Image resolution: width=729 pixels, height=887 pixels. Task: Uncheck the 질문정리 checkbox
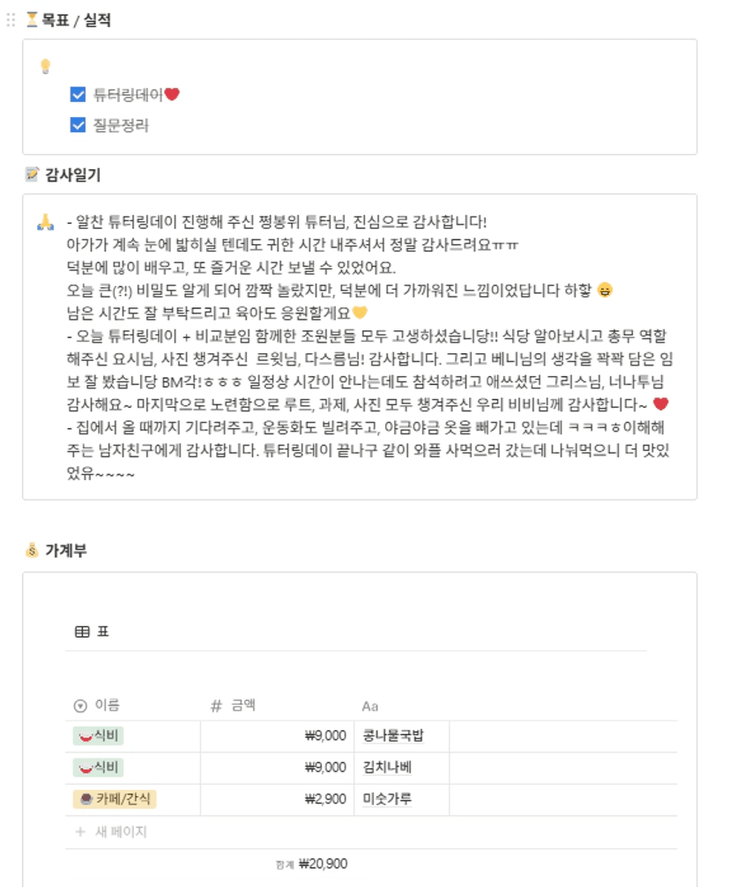coord(78,125)
